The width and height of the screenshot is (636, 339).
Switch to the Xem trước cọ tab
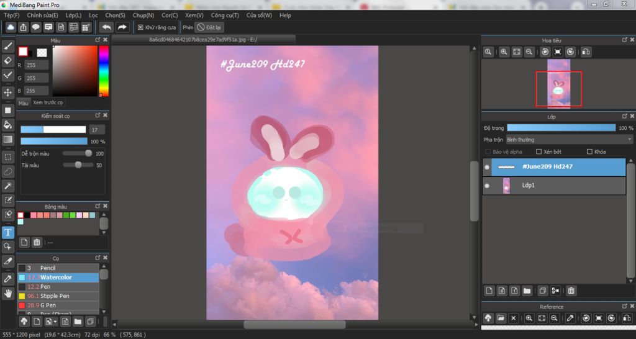48,102
